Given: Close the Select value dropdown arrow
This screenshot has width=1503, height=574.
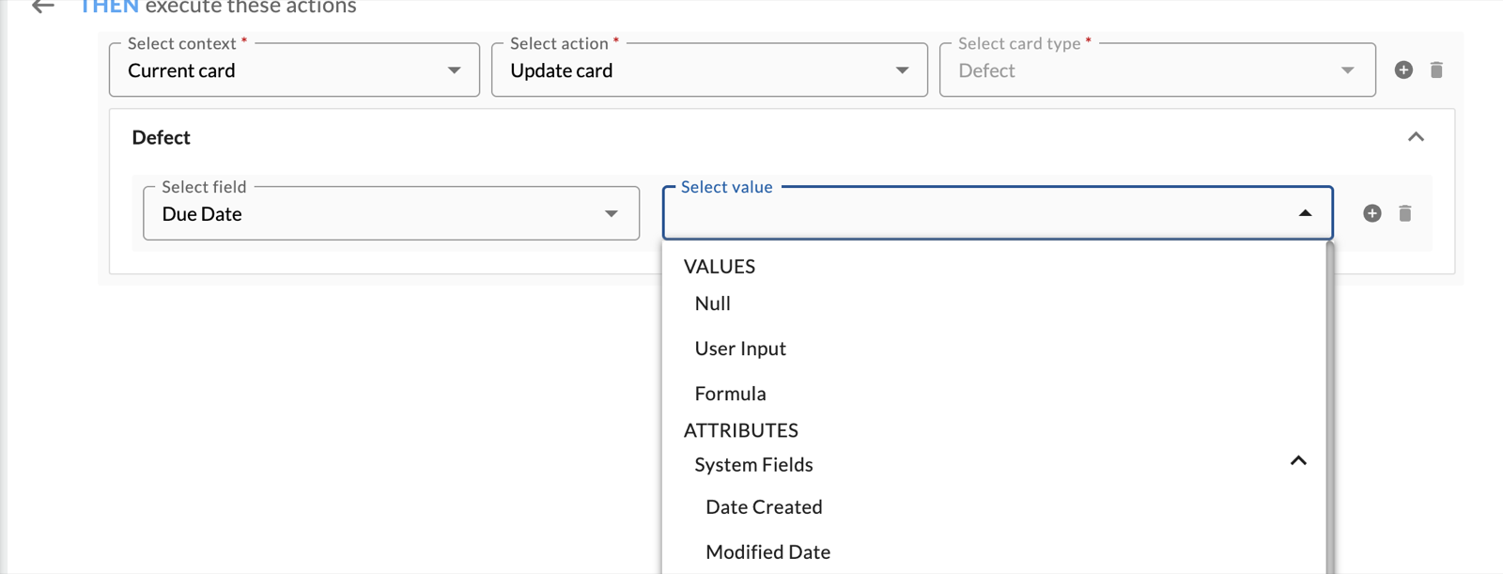Looking at the screenshot, I should pyautogui.click(x=1305, y=213).
